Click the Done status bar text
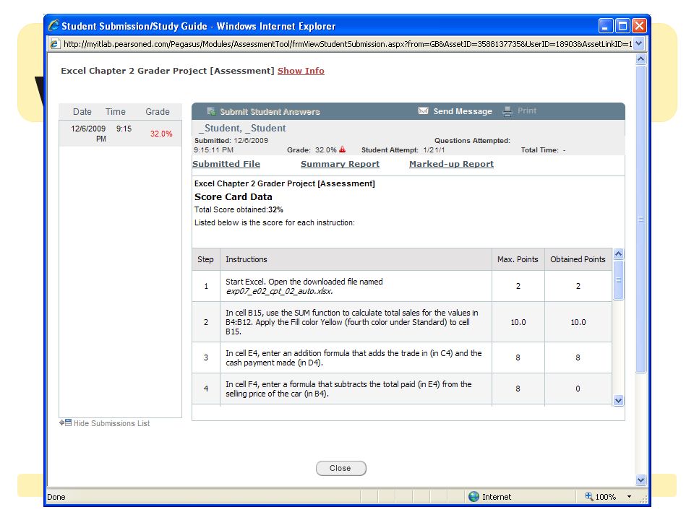 pyautogui.click(x=56, y=497)
